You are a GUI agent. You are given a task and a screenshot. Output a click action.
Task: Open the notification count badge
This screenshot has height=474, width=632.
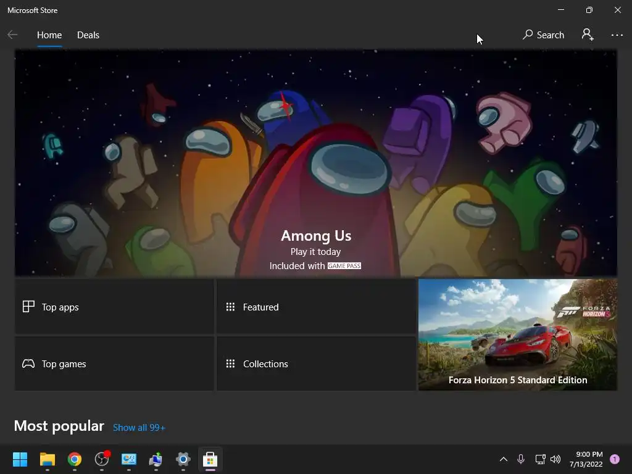[615, 459]
